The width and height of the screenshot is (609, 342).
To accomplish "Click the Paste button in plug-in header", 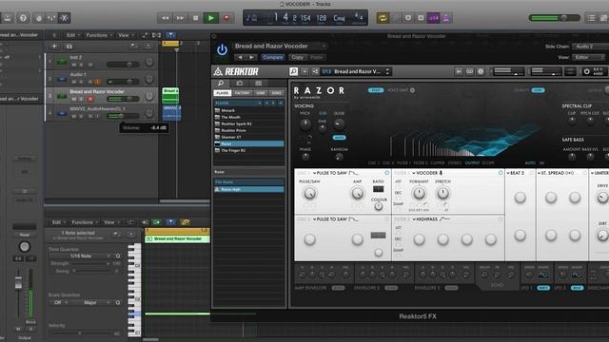I will point(317,57).
